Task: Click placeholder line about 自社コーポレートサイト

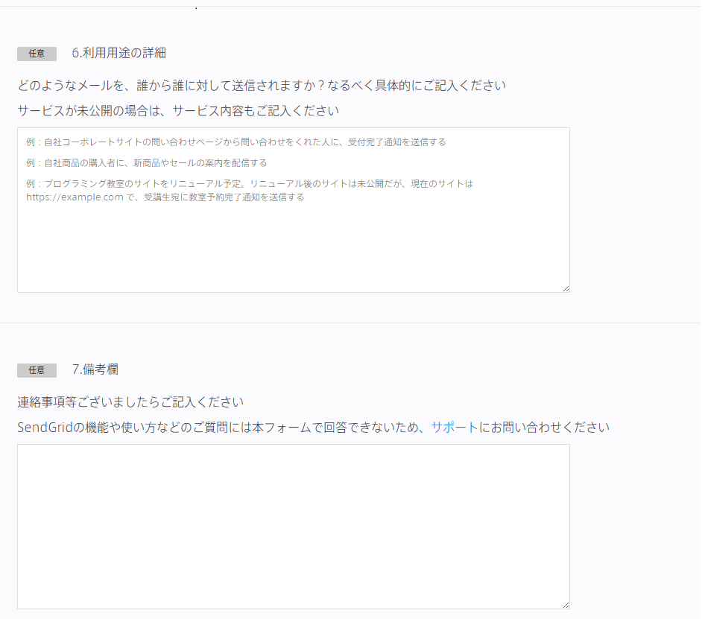Action: click(x=236, y=142)
